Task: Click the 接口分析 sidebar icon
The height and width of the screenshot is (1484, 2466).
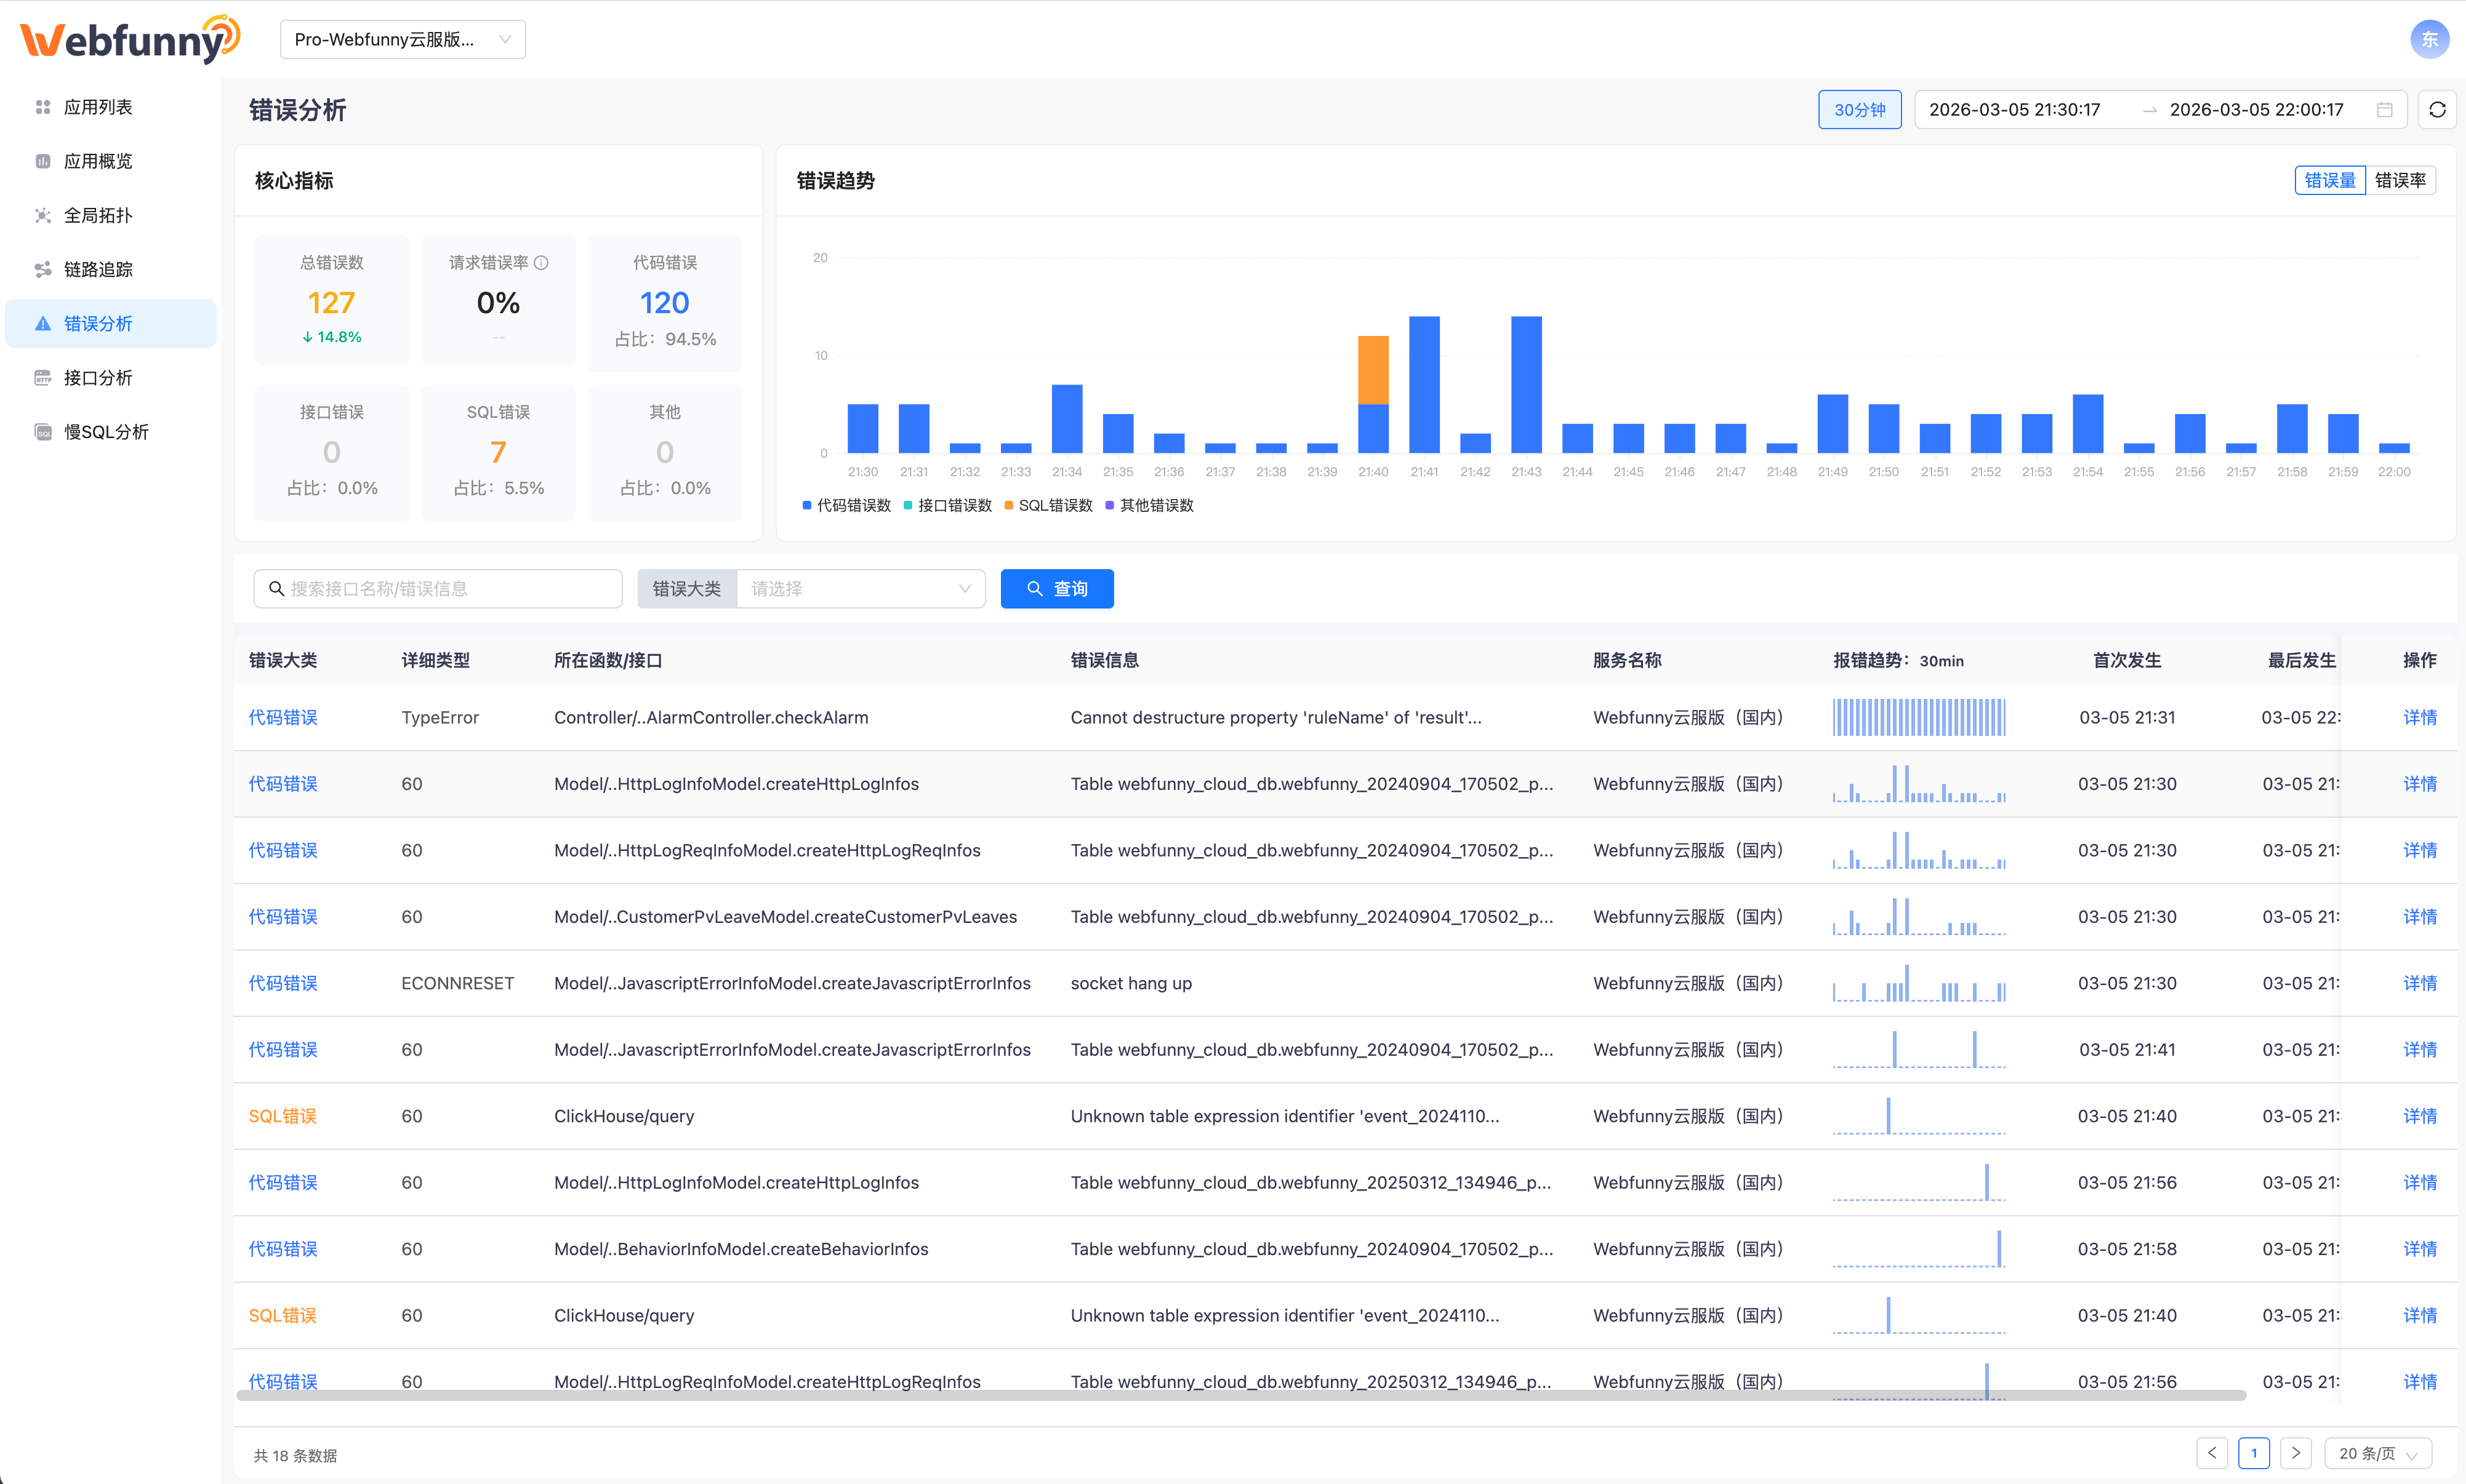Action: [x=42, y=378]
